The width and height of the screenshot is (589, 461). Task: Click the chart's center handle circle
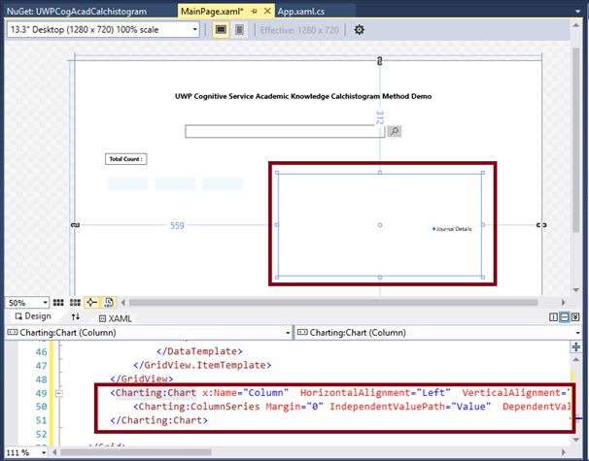pyautogui.click(x=380, y=225)
